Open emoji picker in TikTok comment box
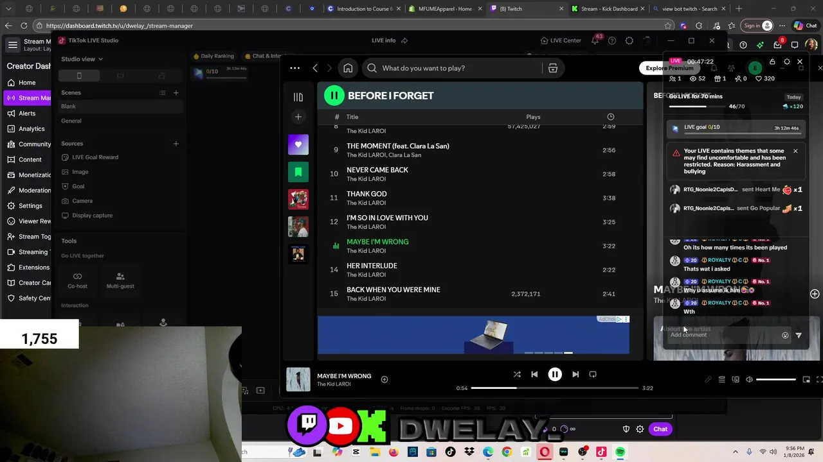 (x=785, y=335)
